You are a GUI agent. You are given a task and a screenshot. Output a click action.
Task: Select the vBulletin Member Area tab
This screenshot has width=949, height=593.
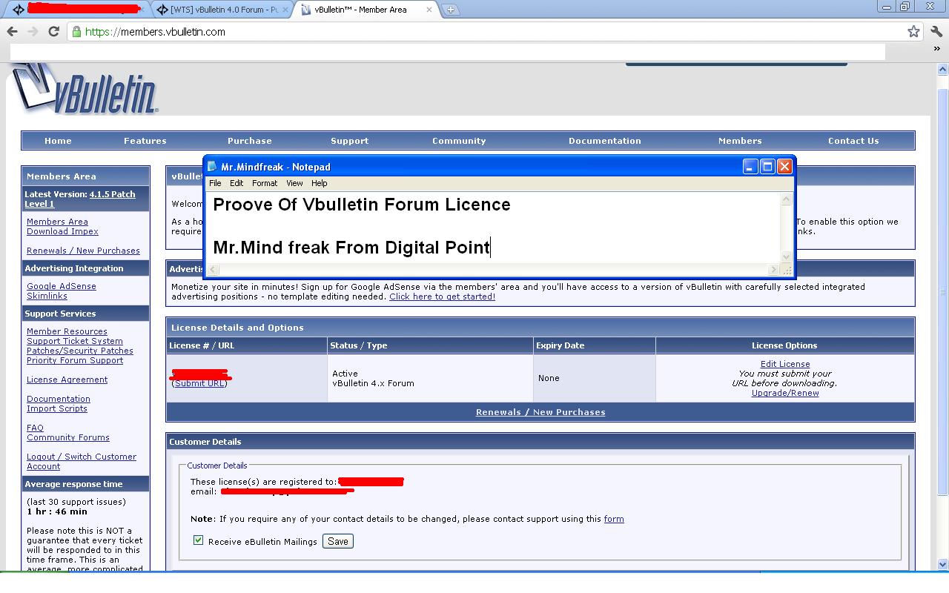point(366,10)
